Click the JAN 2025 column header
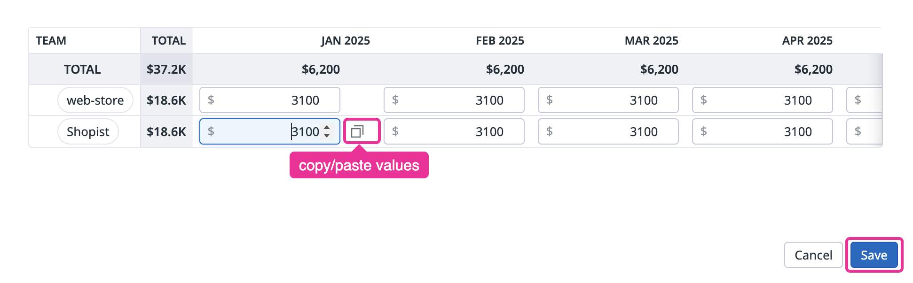 [x=345, y=41]
